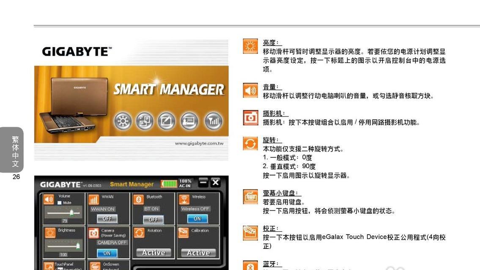Click the page number '26'

[x=16, y=177]
